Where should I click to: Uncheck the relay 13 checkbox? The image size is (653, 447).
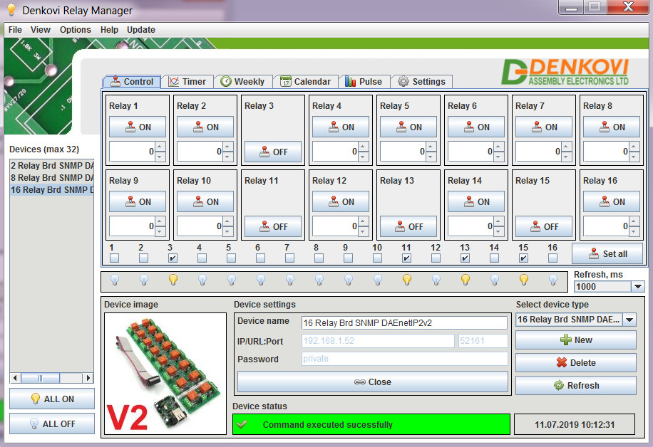466,258
